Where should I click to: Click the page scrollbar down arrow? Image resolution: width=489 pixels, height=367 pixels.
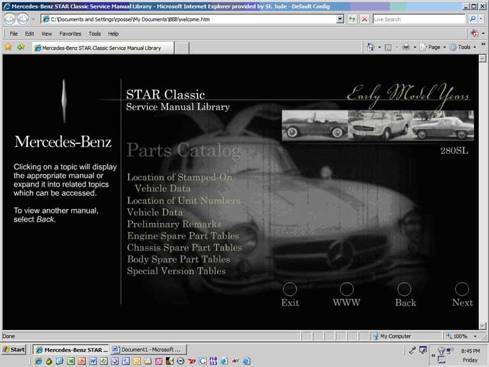[482, 326]
